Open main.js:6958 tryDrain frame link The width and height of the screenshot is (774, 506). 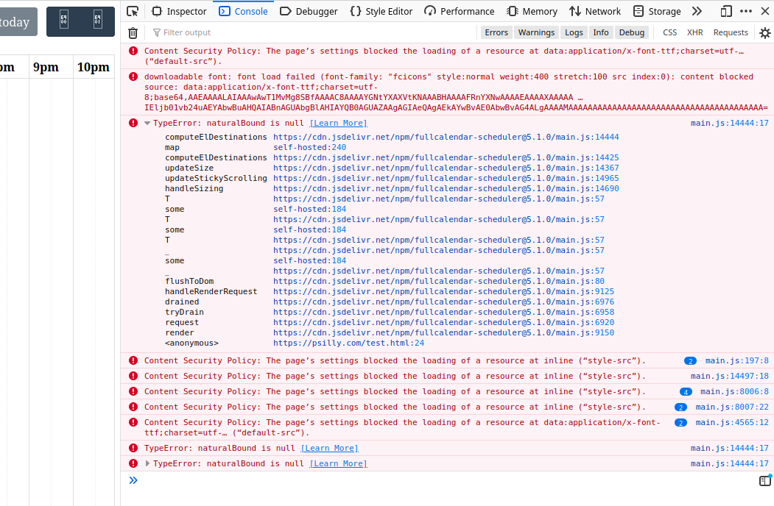[443, 313]
